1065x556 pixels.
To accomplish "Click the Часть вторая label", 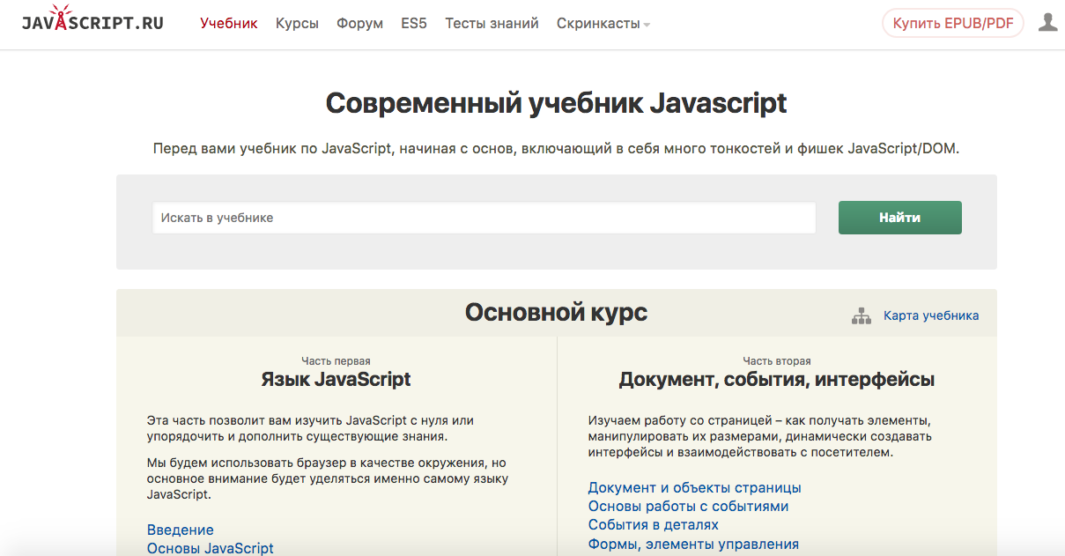I will click(x=777, y=360).
